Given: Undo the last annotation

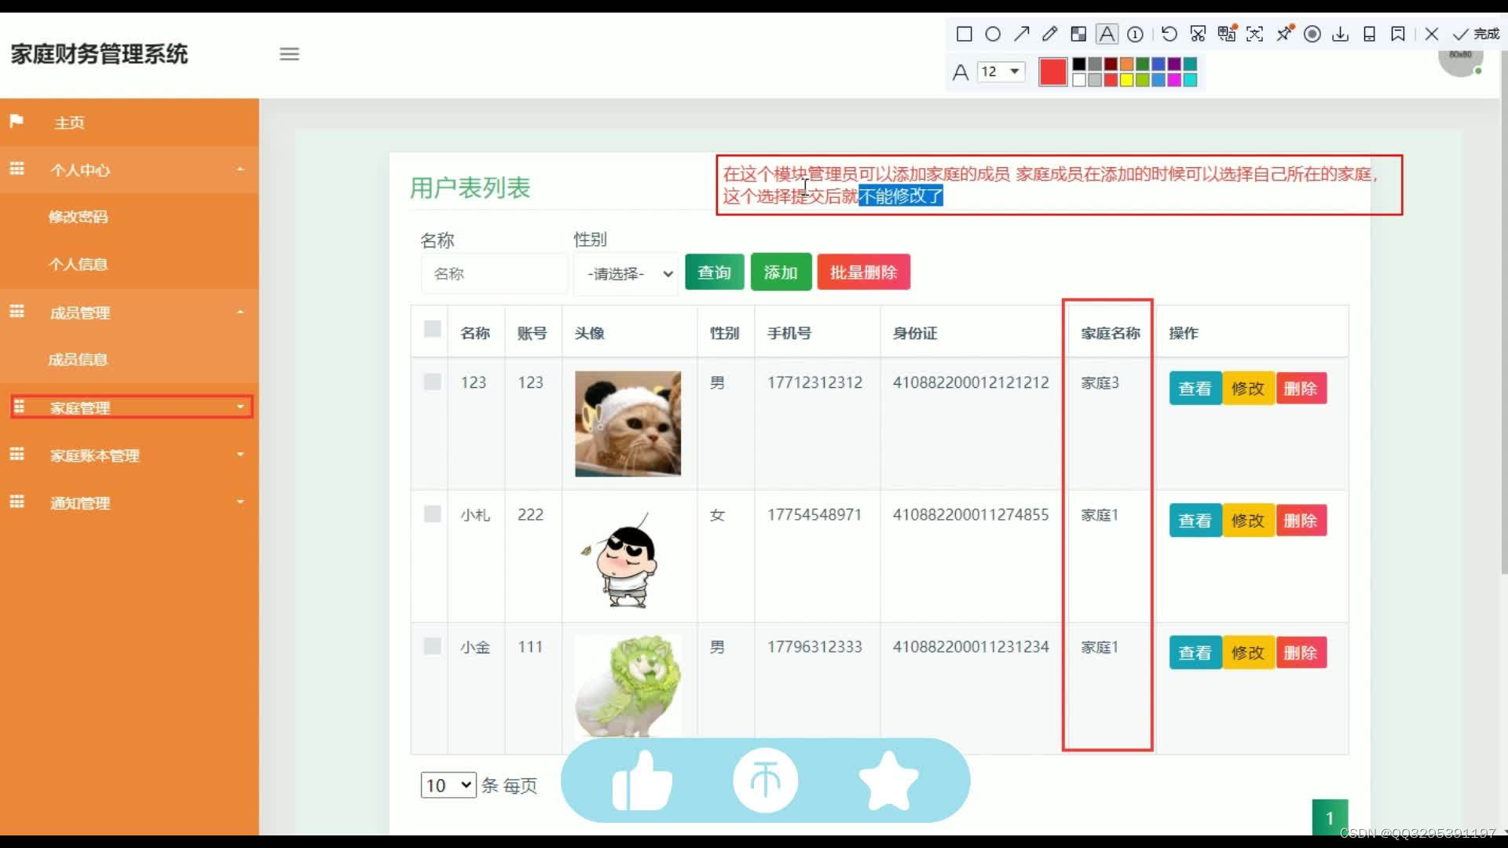Looking at the screenshot, I should [x=1169, y=34].
